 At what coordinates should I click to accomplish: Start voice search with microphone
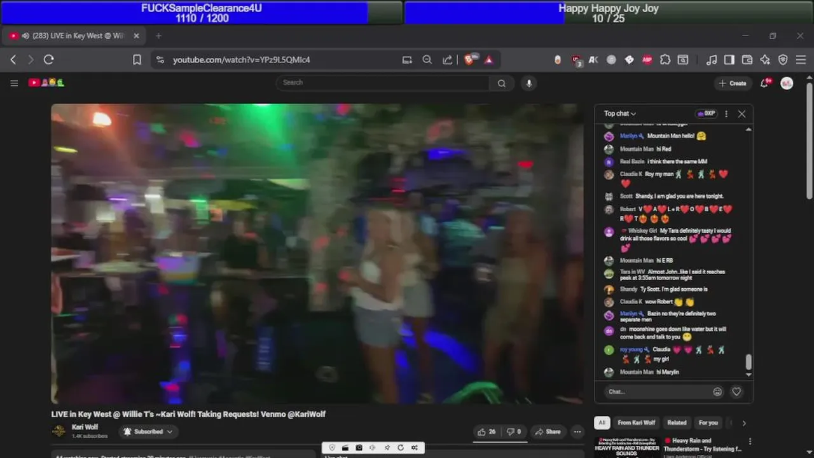[x=528, y=83]
